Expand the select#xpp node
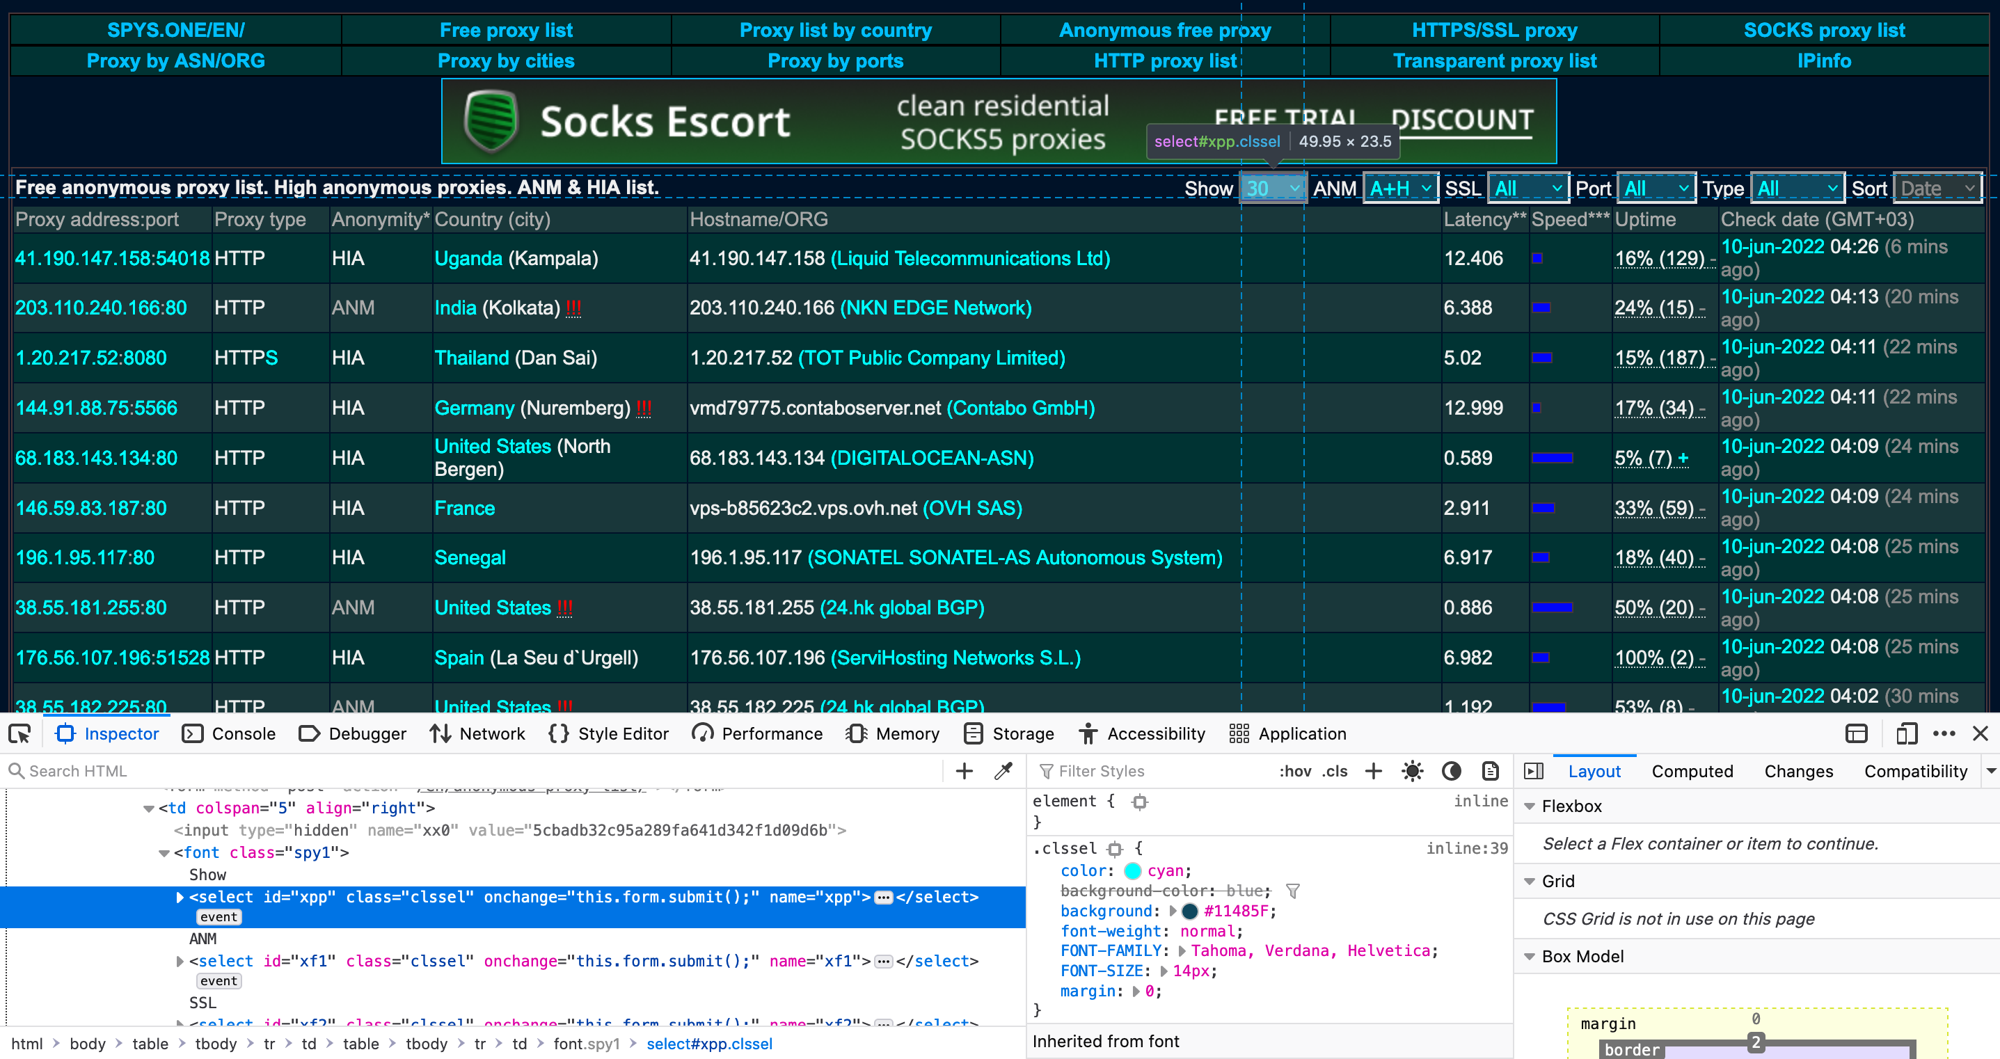 (x=180, y=898)
